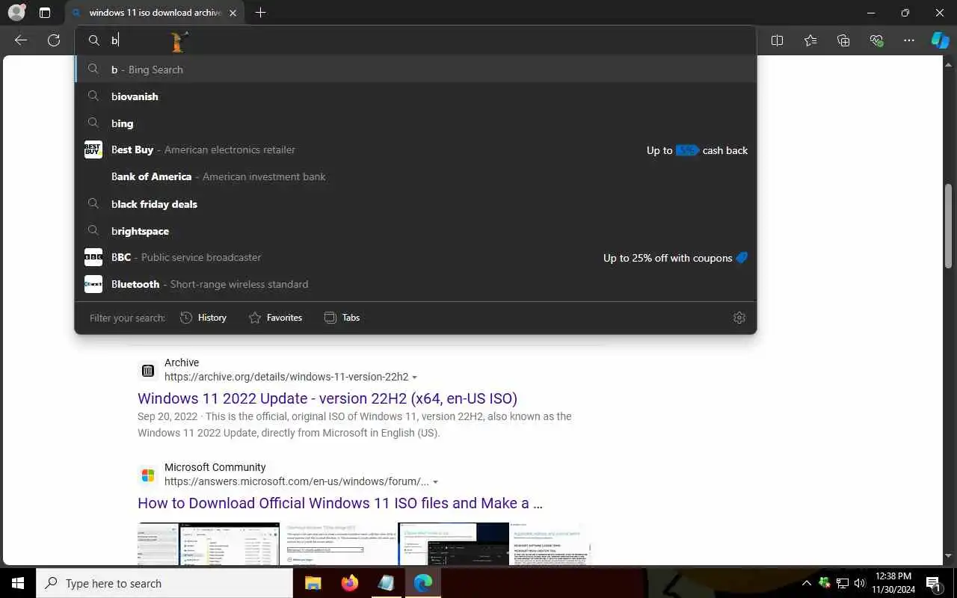Open the Edge profile avatar icon

pos(16,13)
